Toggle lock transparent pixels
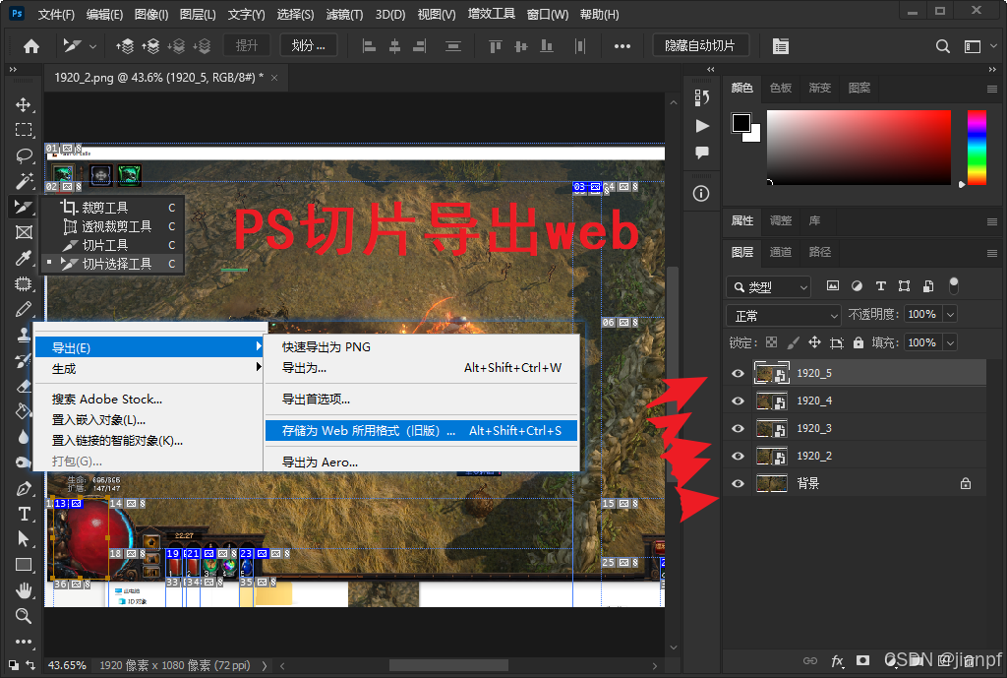The width and height of the screenshot is (1007, 678). point(771,342)
